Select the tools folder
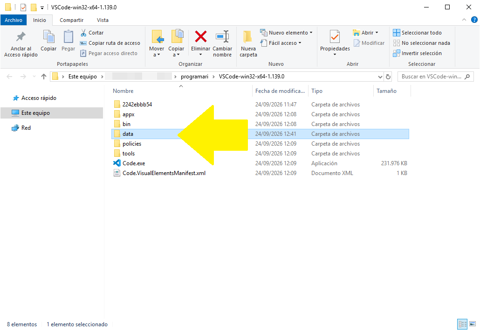This screenshot has height=330, width=480. [129, 154]
